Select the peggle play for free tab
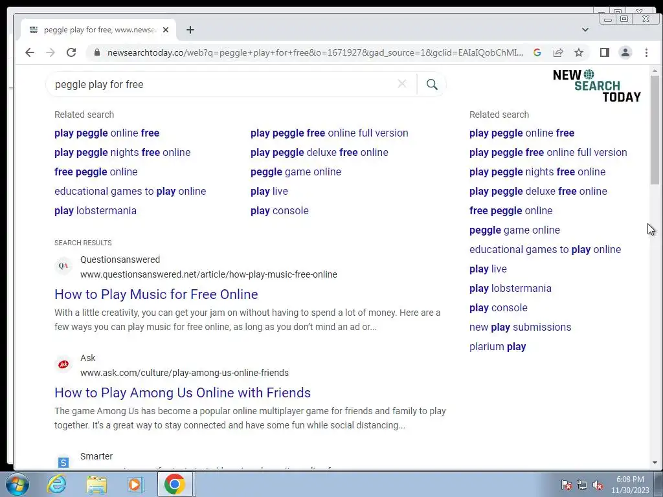 pyautogui.click(x=98, y=30)
